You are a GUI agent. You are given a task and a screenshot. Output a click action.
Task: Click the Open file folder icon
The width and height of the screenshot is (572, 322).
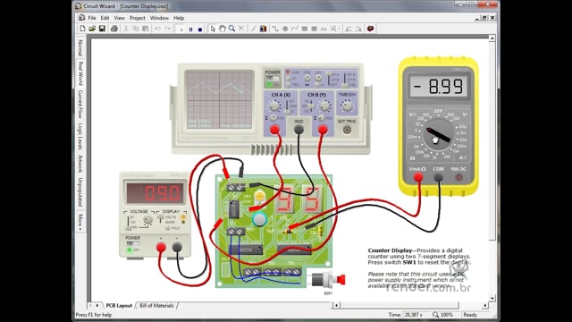[92, 29]
